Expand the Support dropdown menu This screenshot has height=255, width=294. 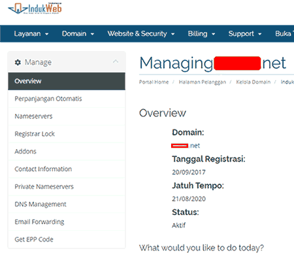[x=245, y=34]
